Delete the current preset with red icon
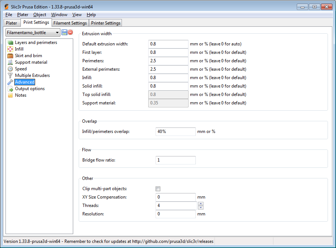Viewport: 336px width, 248px height. pos(70,32)
